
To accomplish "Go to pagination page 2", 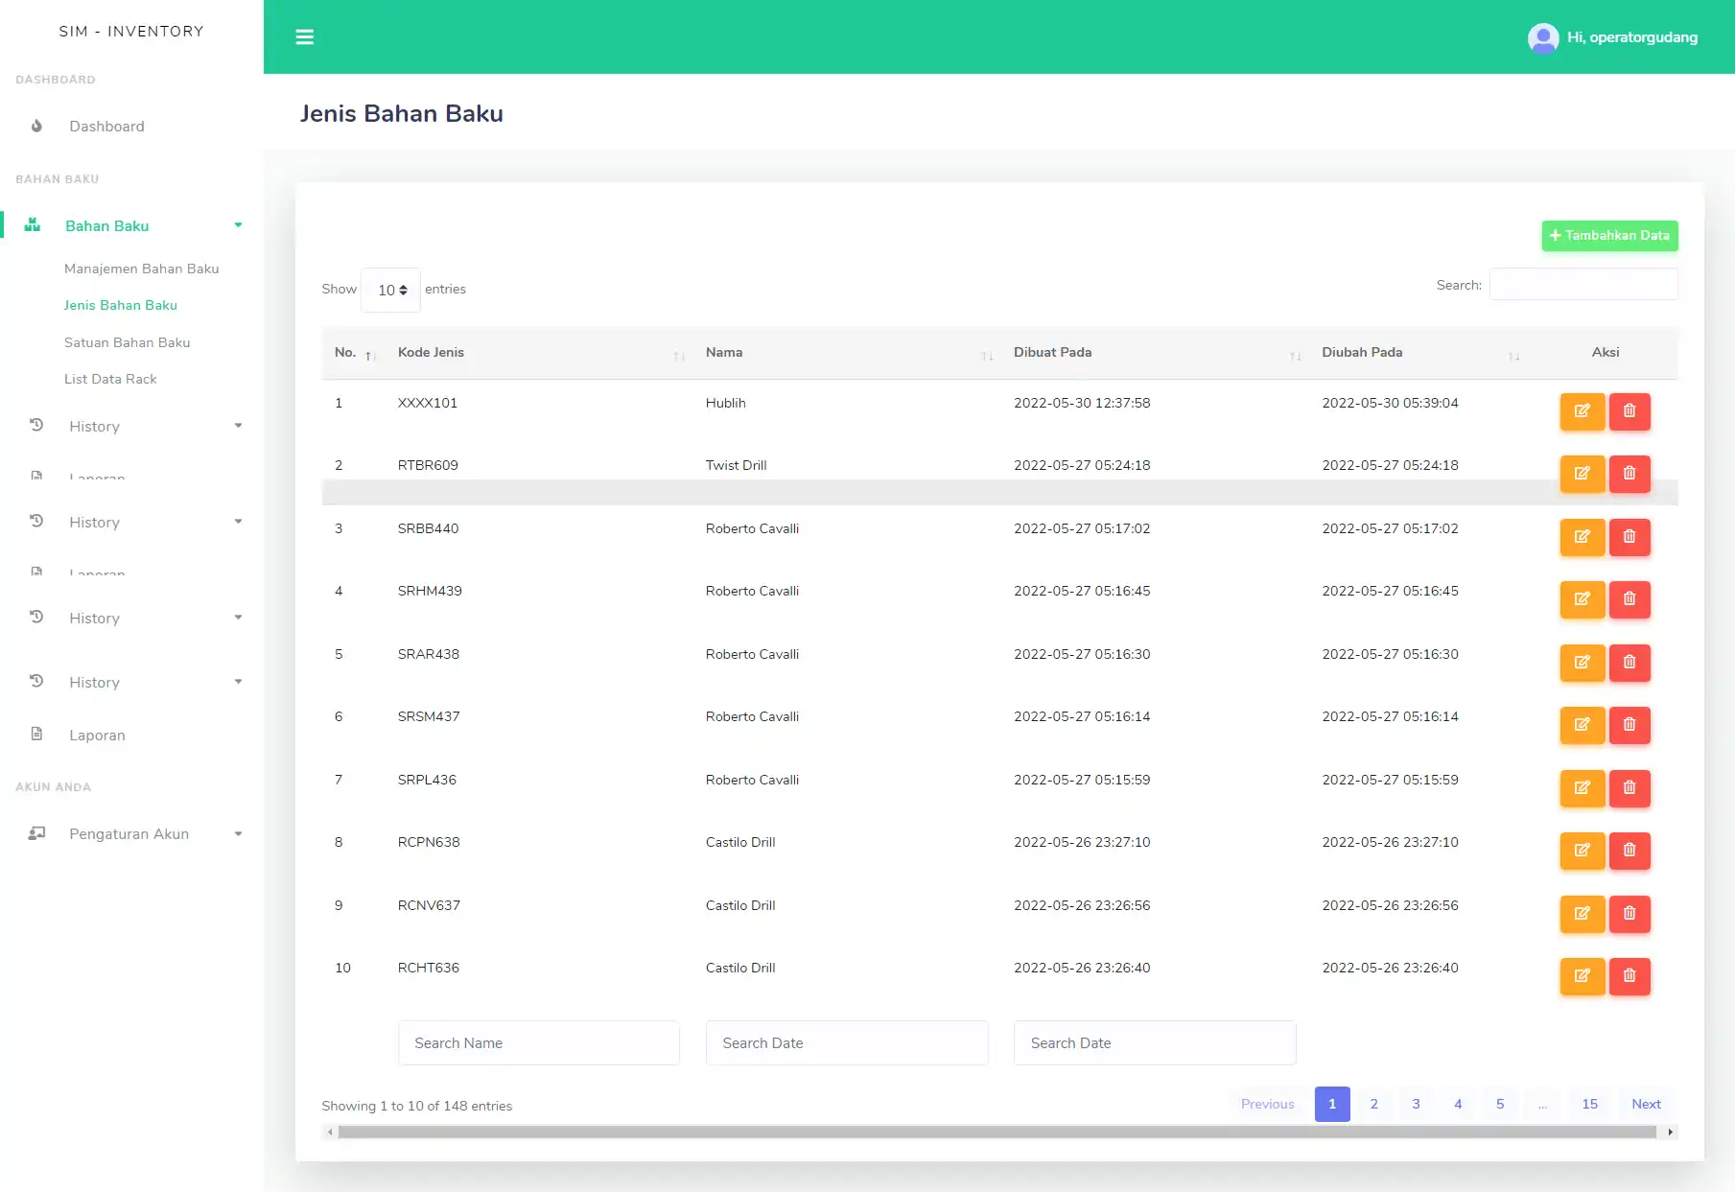I will [1373, 1104].
